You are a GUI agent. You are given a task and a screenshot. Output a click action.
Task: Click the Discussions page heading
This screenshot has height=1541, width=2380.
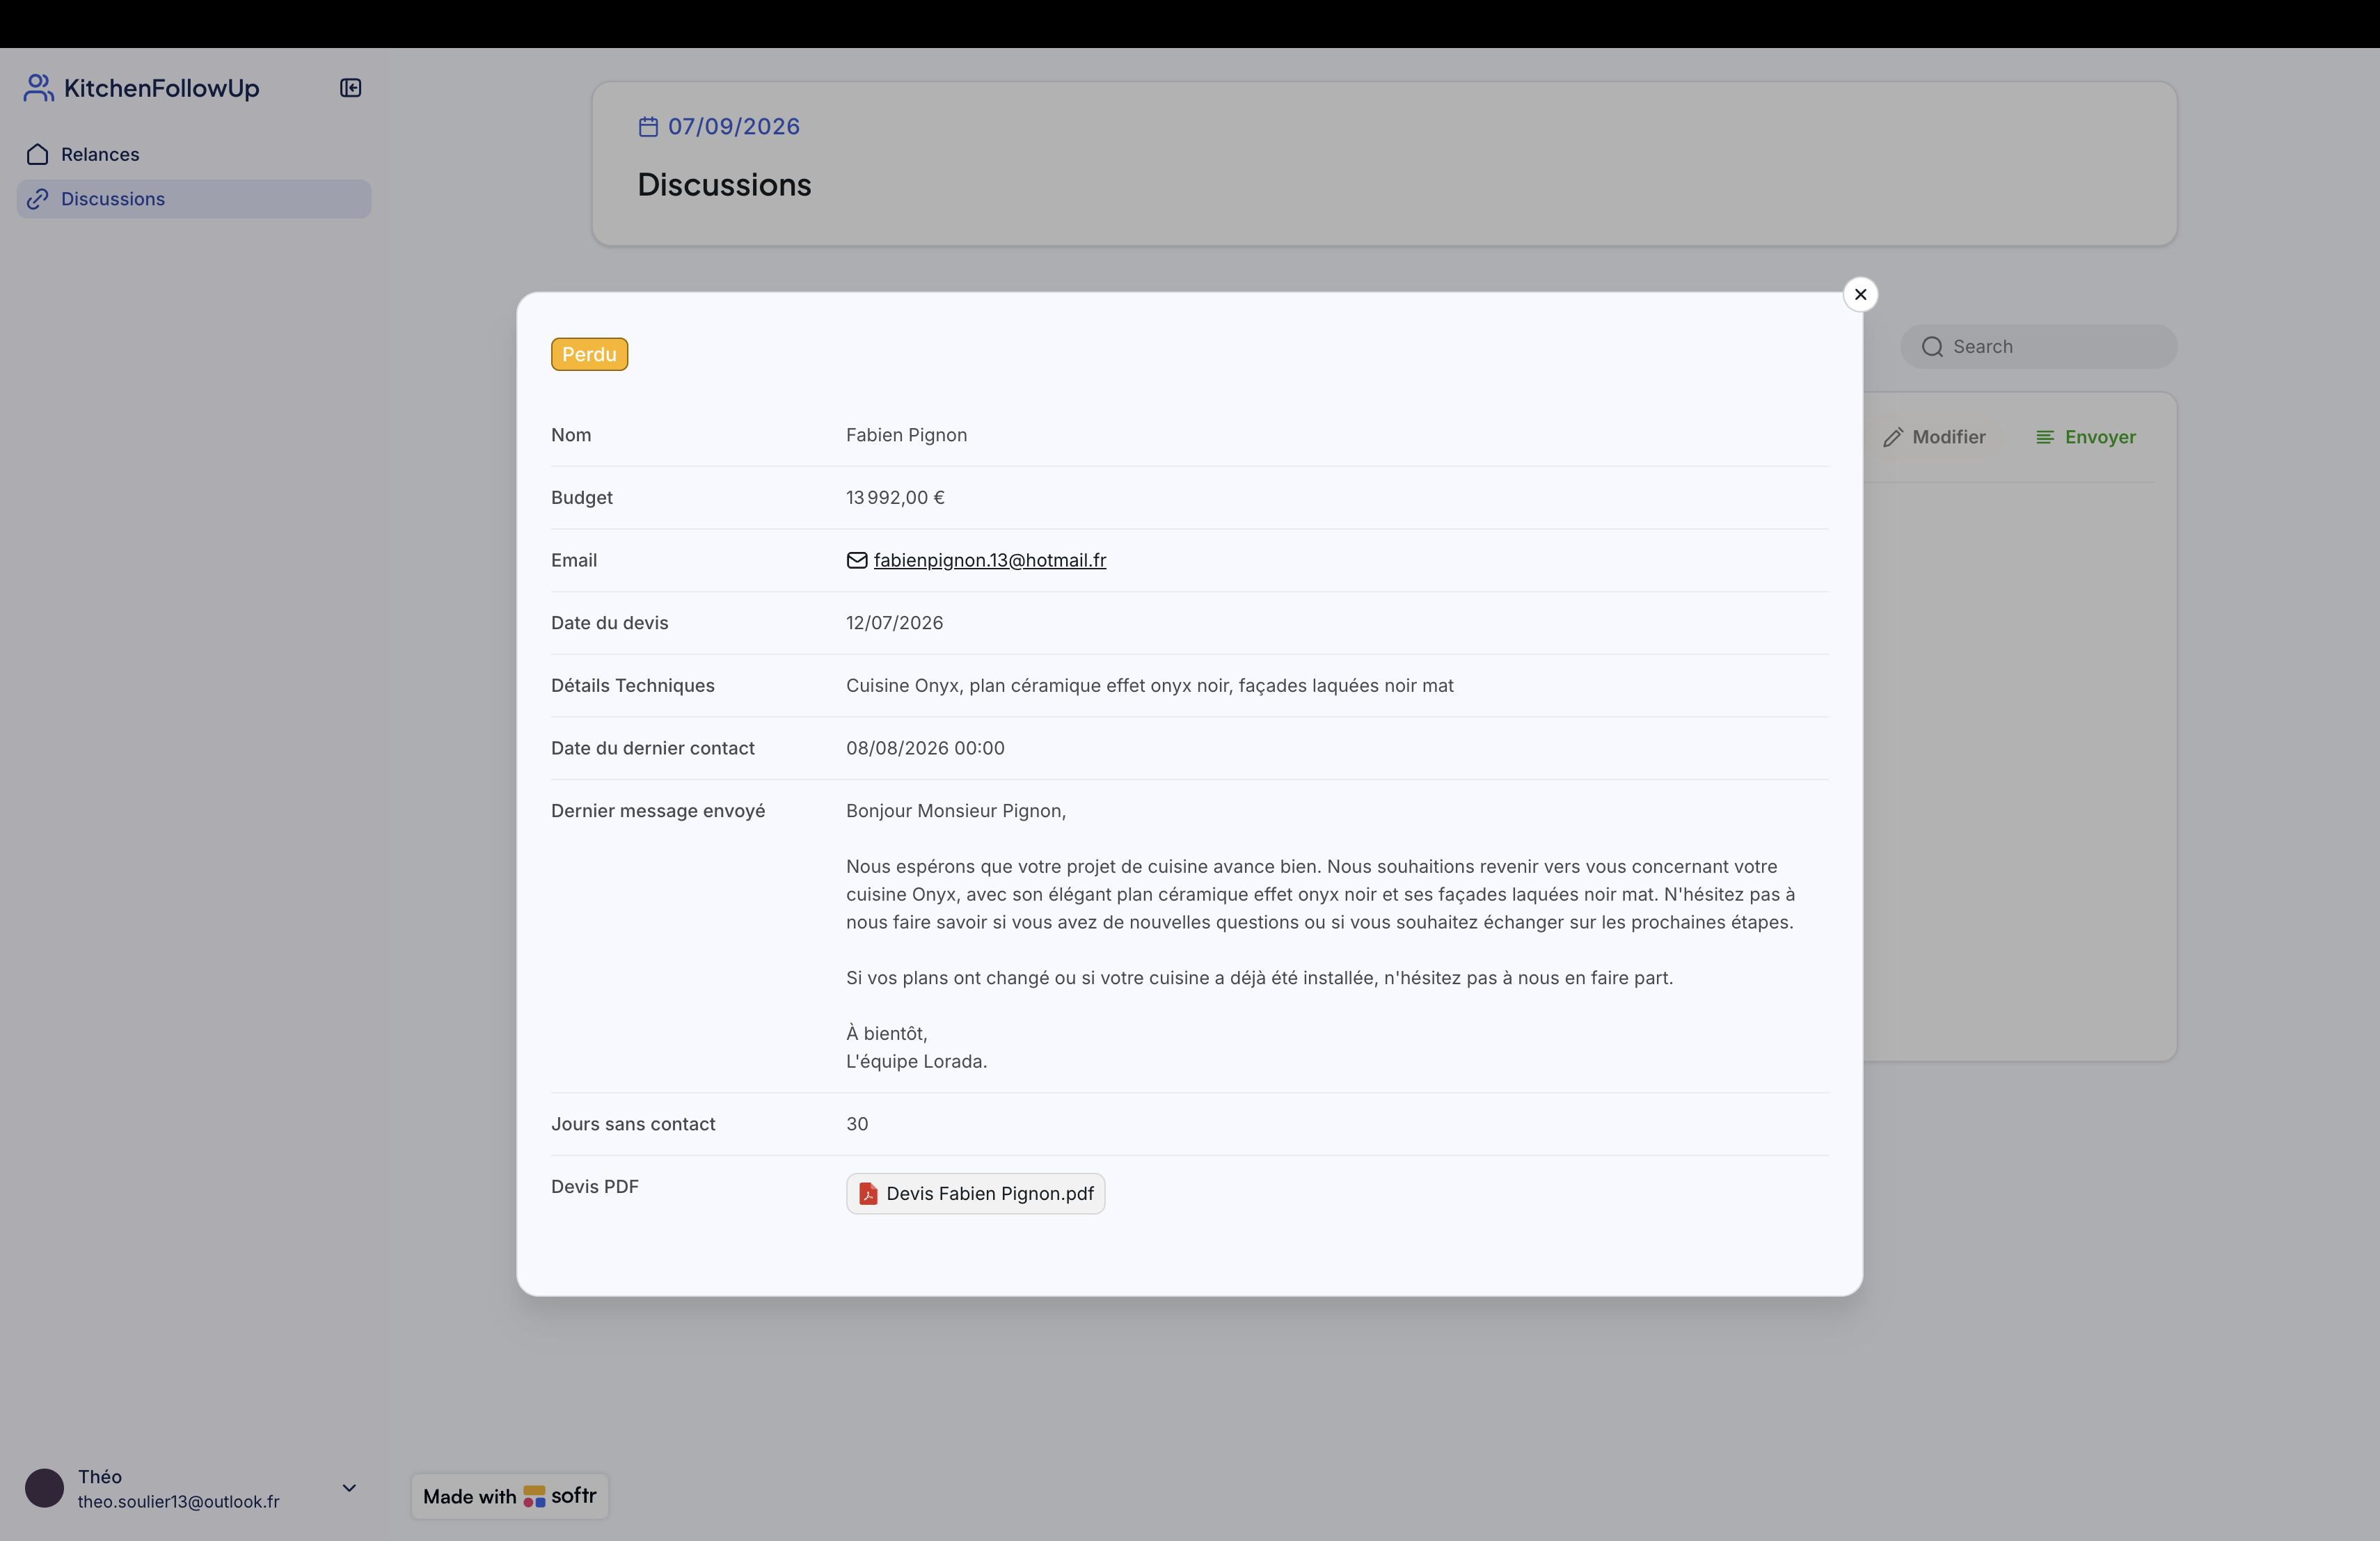tap(724, 185)
